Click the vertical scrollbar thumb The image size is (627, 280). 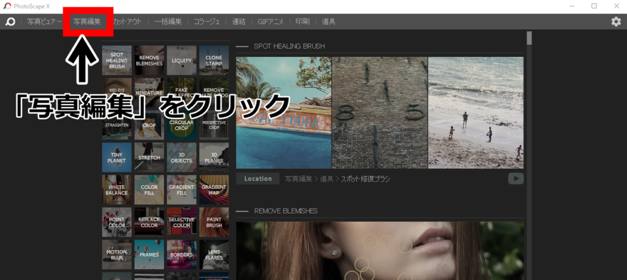pyautogui.click(x=529, y=38)
